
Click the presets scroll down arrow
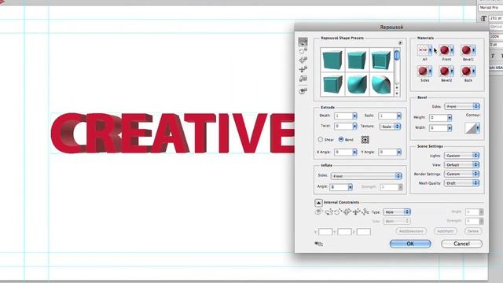(x=397, y=94)
